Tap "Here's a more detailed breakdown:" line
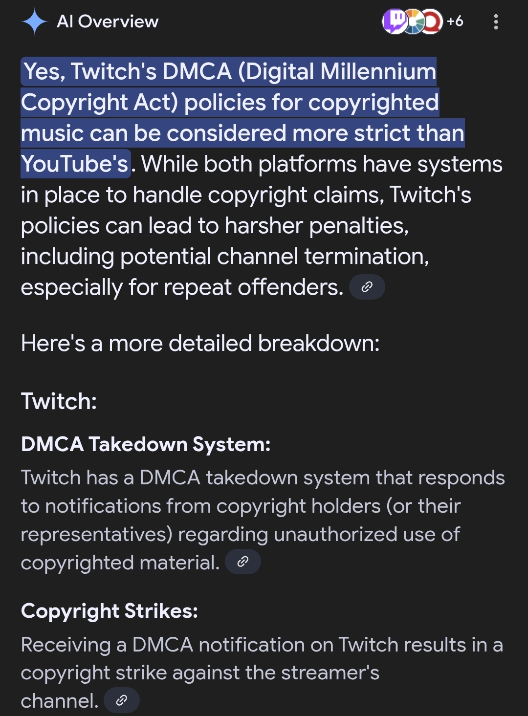The height and width of the screenshot is (716, 528). click(x=200, y=344)
